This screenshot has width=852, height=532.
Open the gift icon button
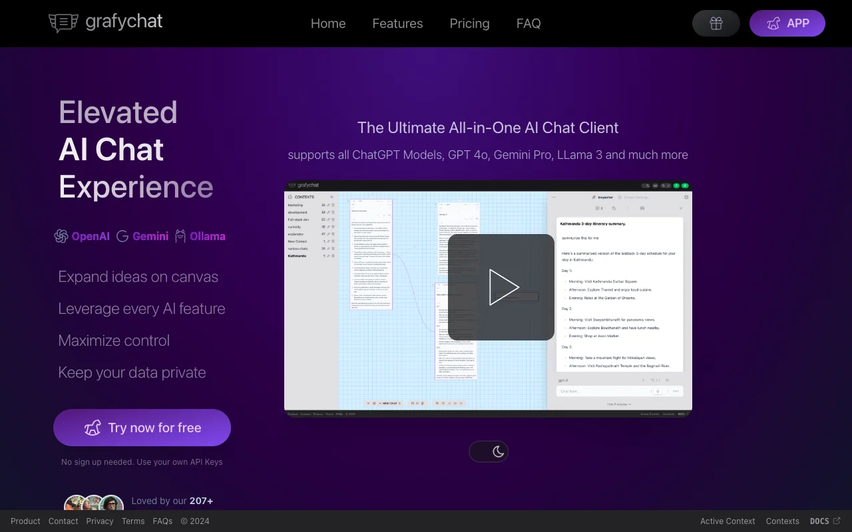click(716, 23)
